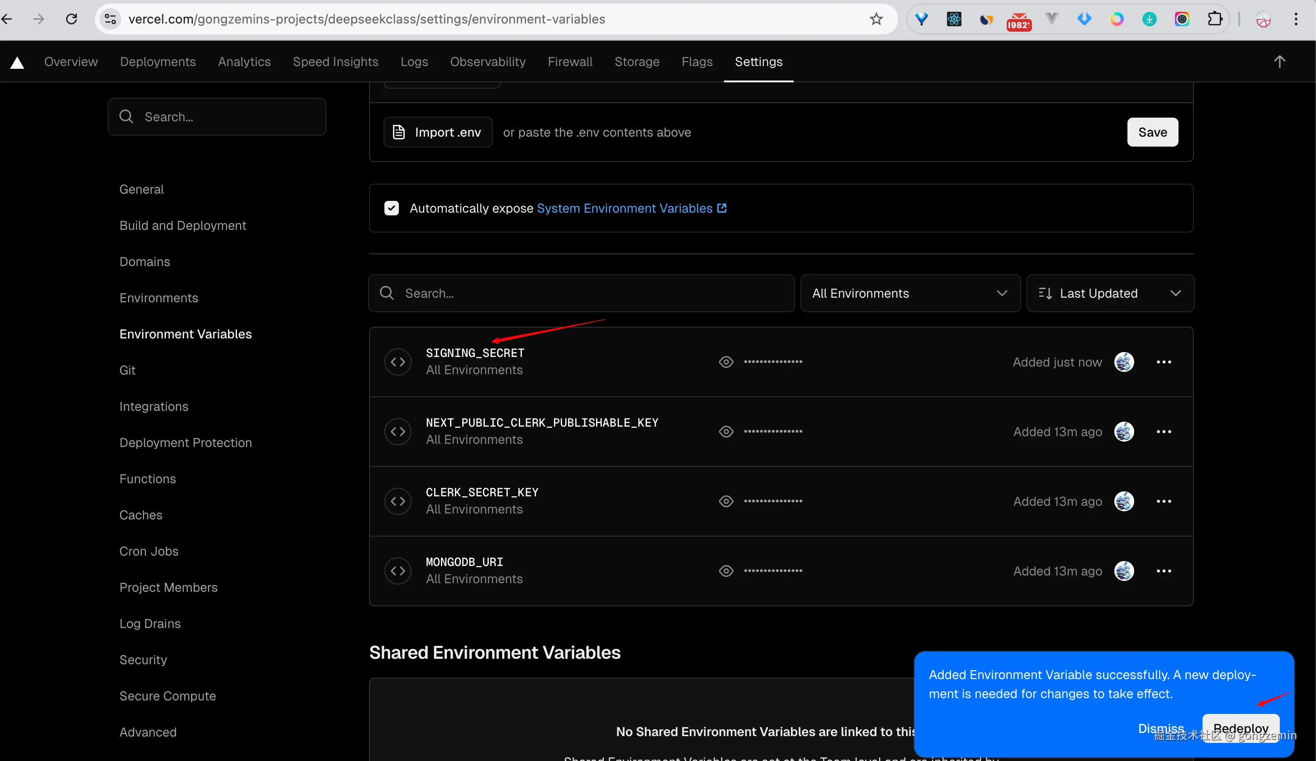Dismiss the success notification
1316x761 pixels.
pos(1161,728)
